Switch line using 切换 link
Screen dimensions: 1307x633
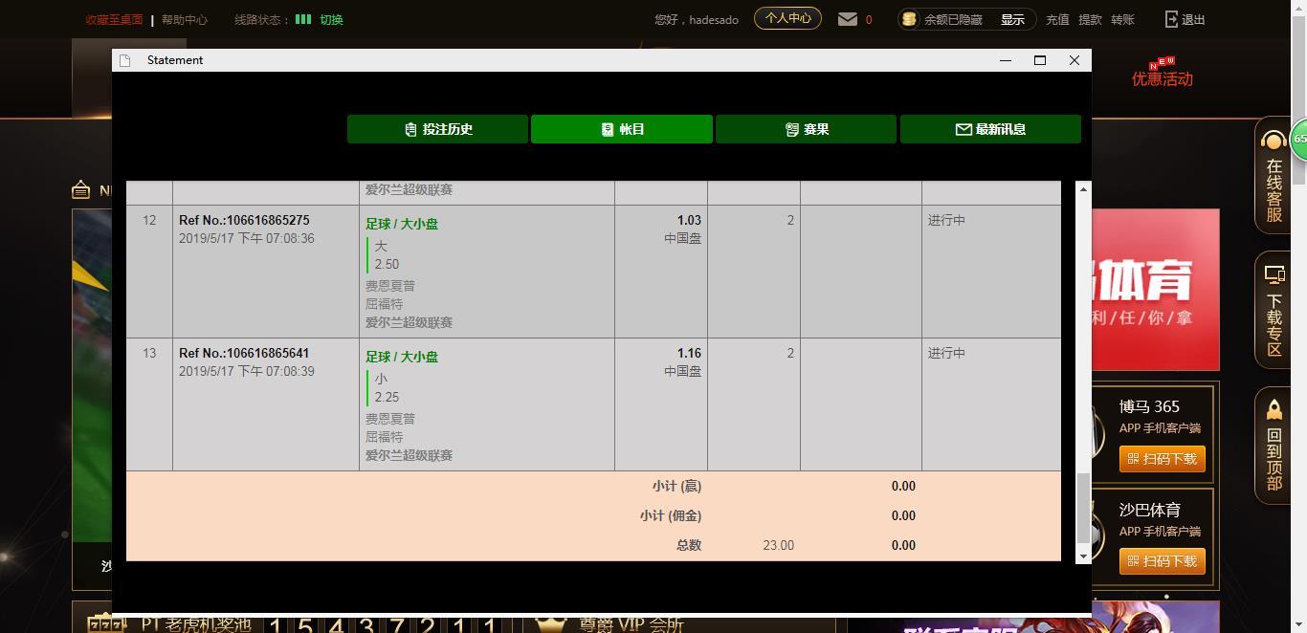[331, 19]
